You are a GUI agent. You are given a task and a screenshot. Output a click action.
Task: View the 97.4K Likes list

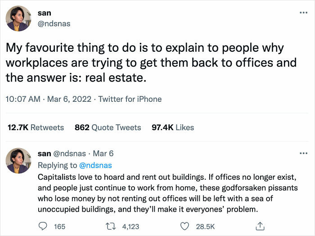click(x=173, y=127)
